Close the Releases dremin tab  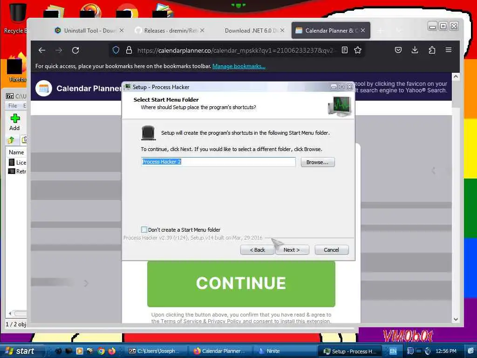pos(202,30)
